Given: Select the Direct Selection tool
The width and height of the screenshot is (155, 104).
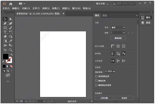Looking at the screenshot, I should tap(11, 19).
